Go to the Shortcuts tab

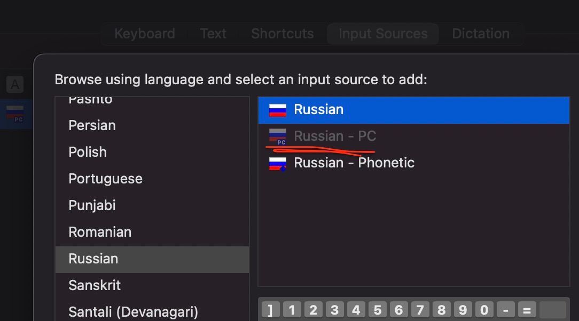[x=283, y=34]
